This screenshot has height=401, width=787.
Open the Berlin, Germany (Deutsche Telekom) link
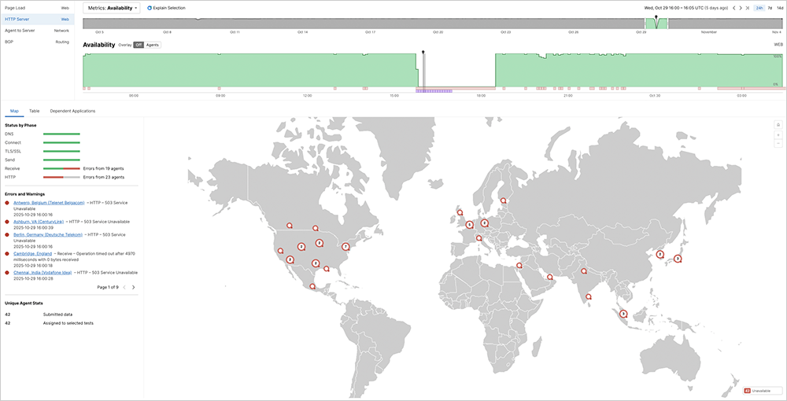[x=48, y=234]
